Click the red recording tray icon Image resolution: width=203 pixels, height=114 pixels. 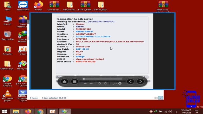pos(151,111)
